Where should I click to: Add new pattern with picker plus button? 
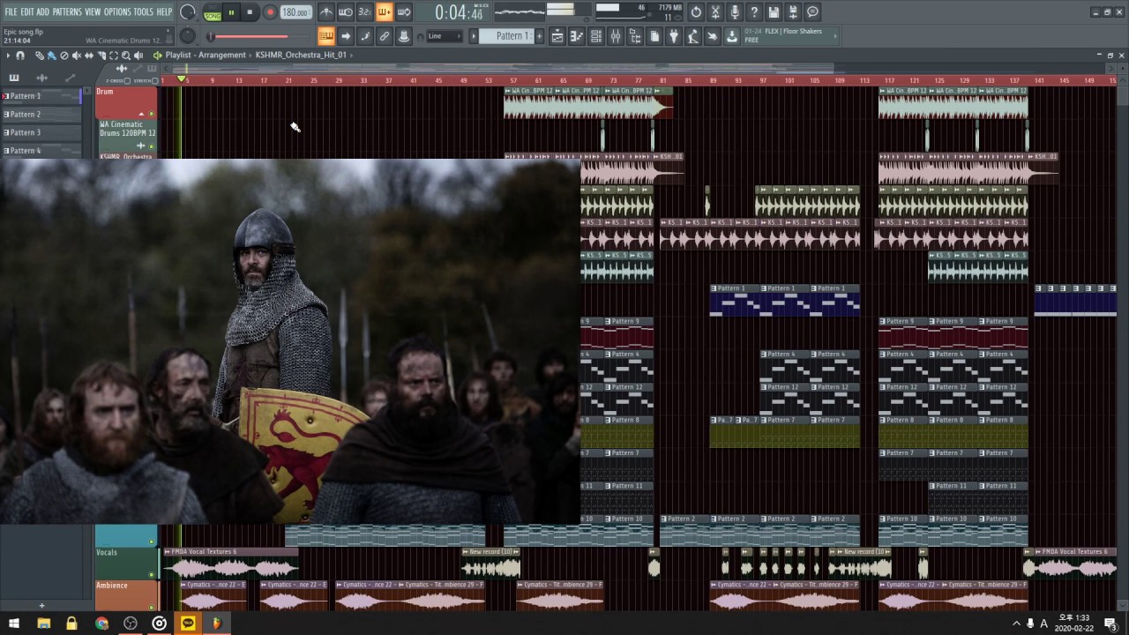coord(41,606)
